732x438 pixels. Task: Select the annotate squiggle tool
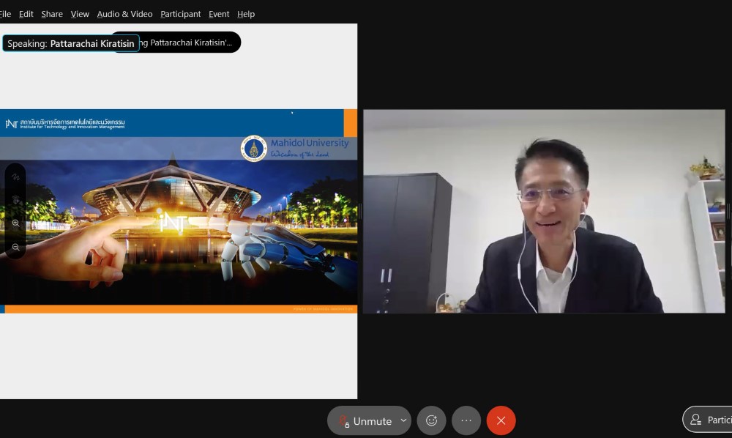[x=15, y=177]
